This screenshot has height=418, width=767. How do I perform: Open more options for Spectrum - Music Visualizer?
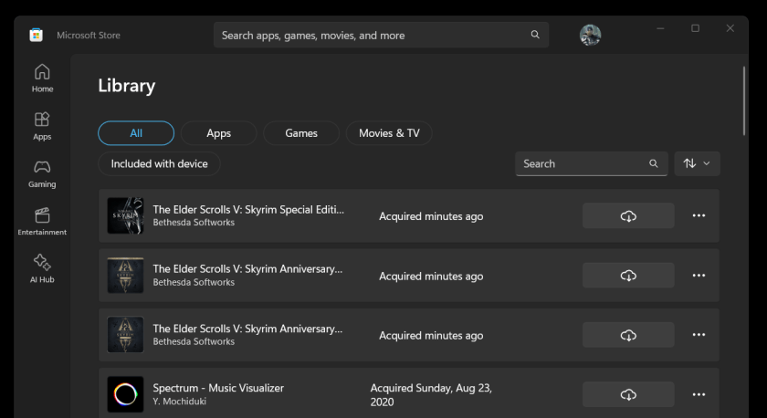[699, 394]
